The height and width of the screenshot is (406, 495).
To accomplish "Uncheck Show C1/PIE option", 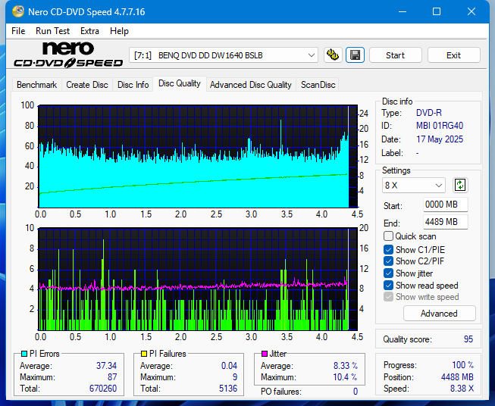I will (x=389, y=249).
